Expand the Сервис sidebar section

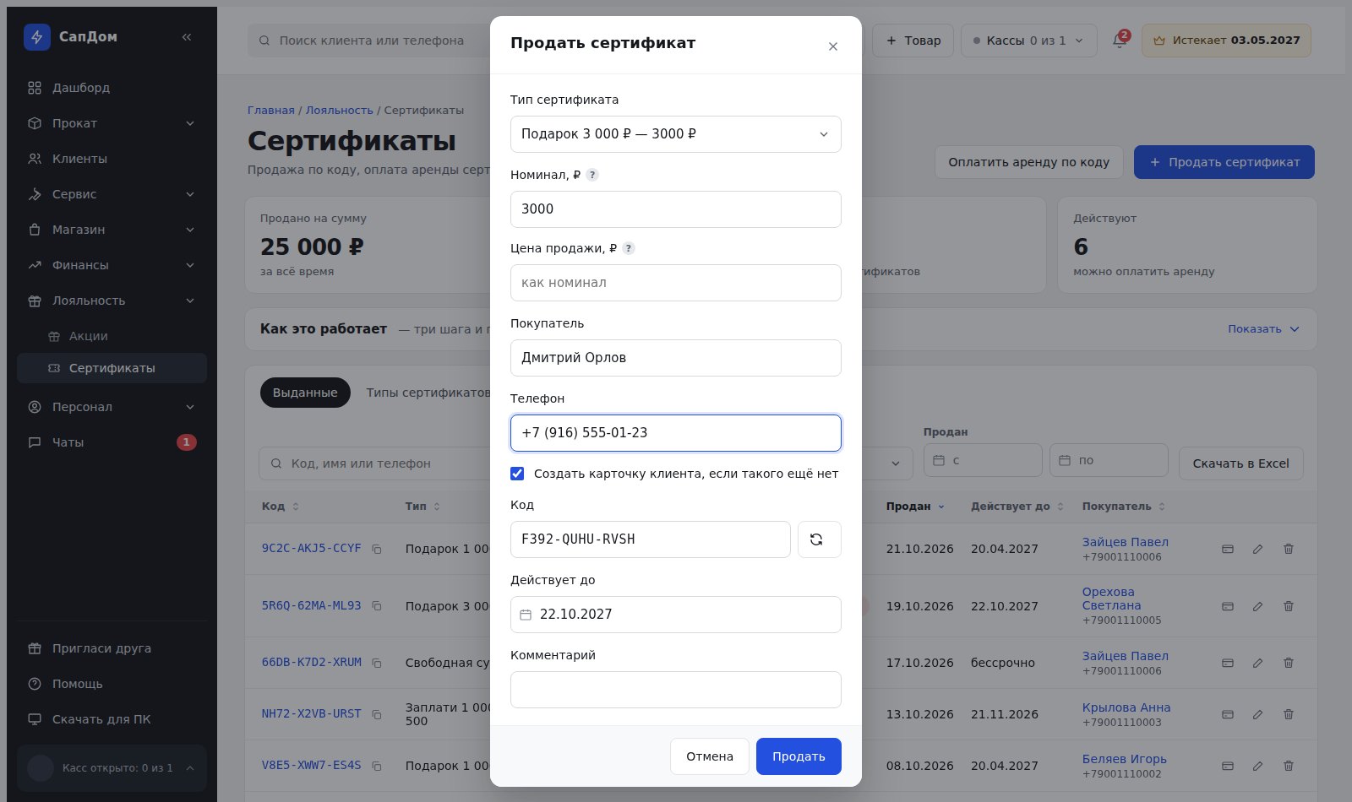112,194
